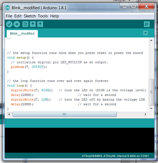Click the 'void loop() {' line
This screenshot has height=163, width=158.
coord(19,86)
